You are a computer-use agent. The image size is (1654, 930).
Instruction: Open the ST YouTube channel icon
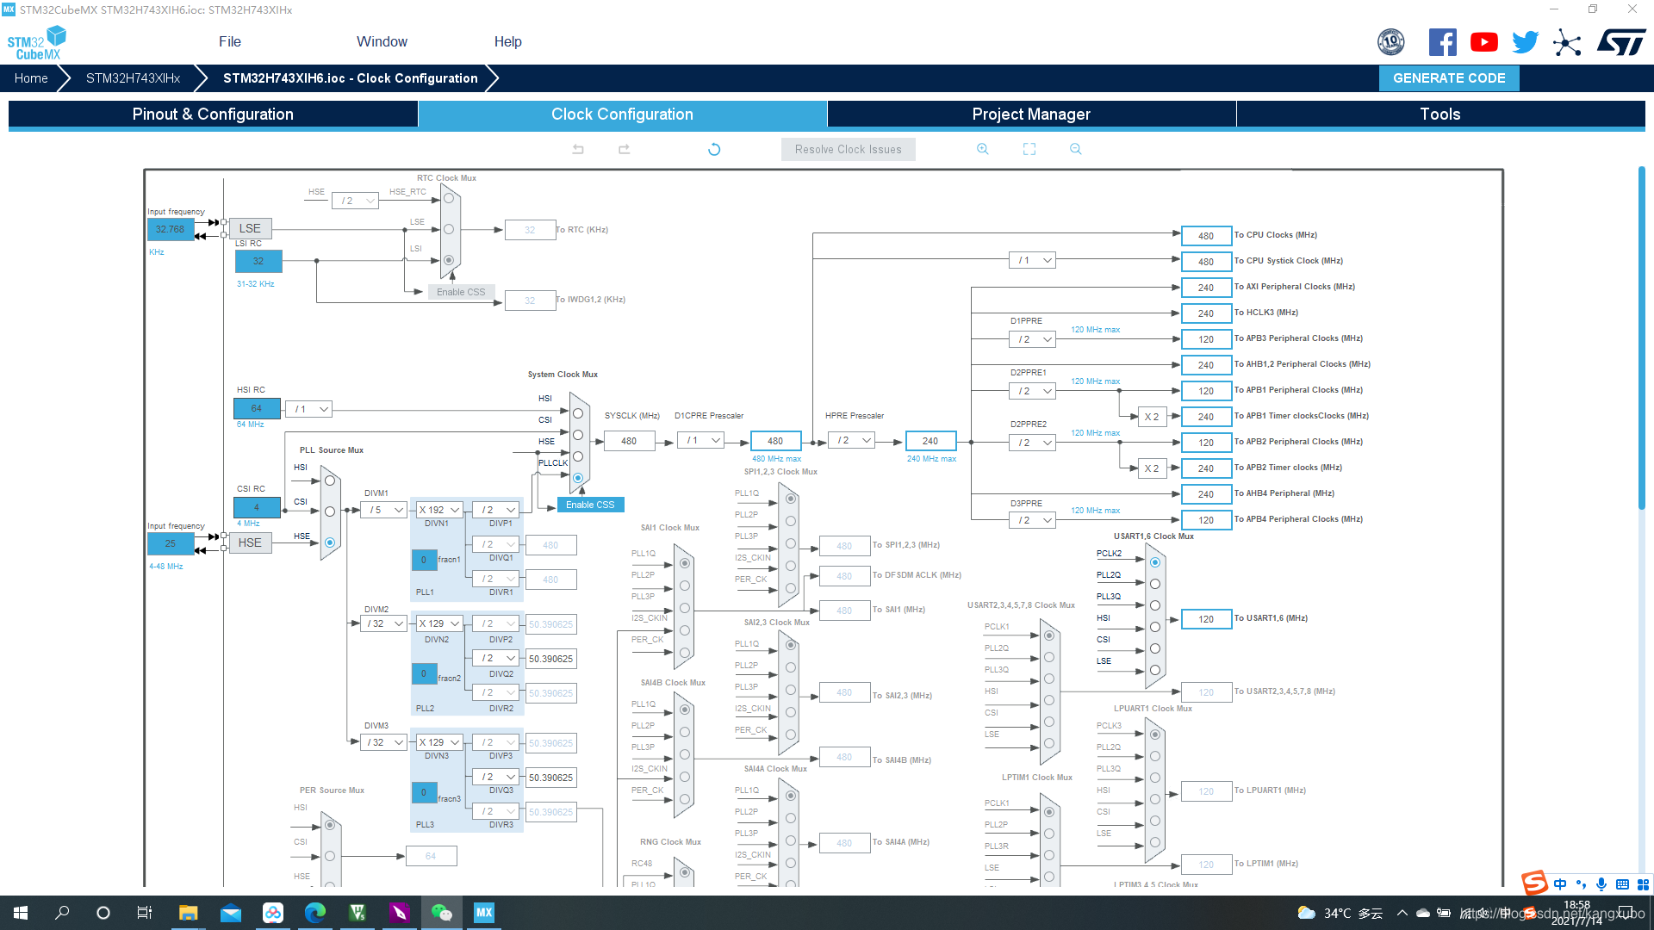pos(1483,42)
